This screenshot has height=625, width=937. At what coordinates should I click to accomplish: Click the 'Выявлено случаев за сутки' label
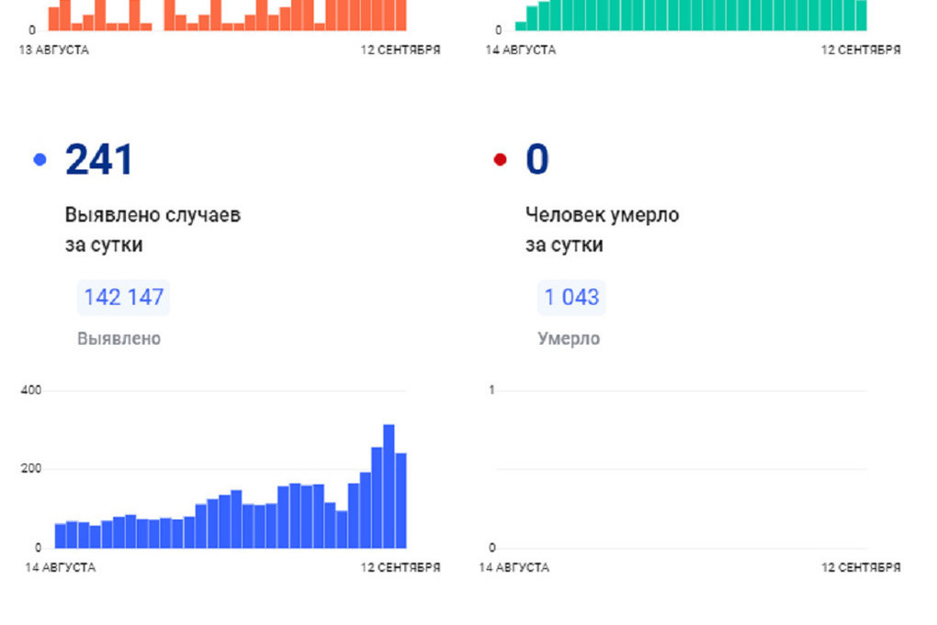152,230
